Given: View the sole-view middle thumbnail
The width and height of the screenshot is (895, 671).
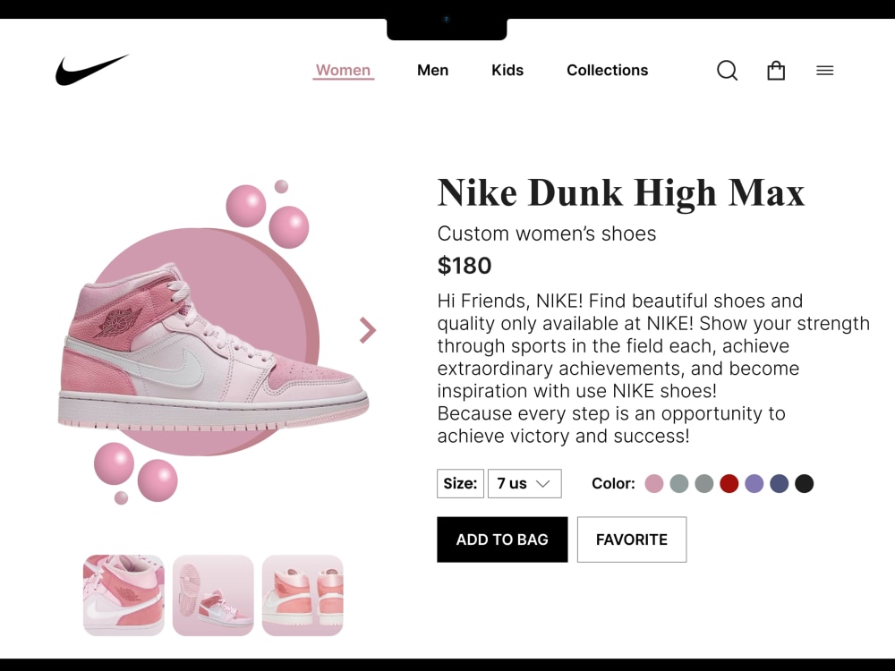Looking at the screenshot, I should (213, 595).
